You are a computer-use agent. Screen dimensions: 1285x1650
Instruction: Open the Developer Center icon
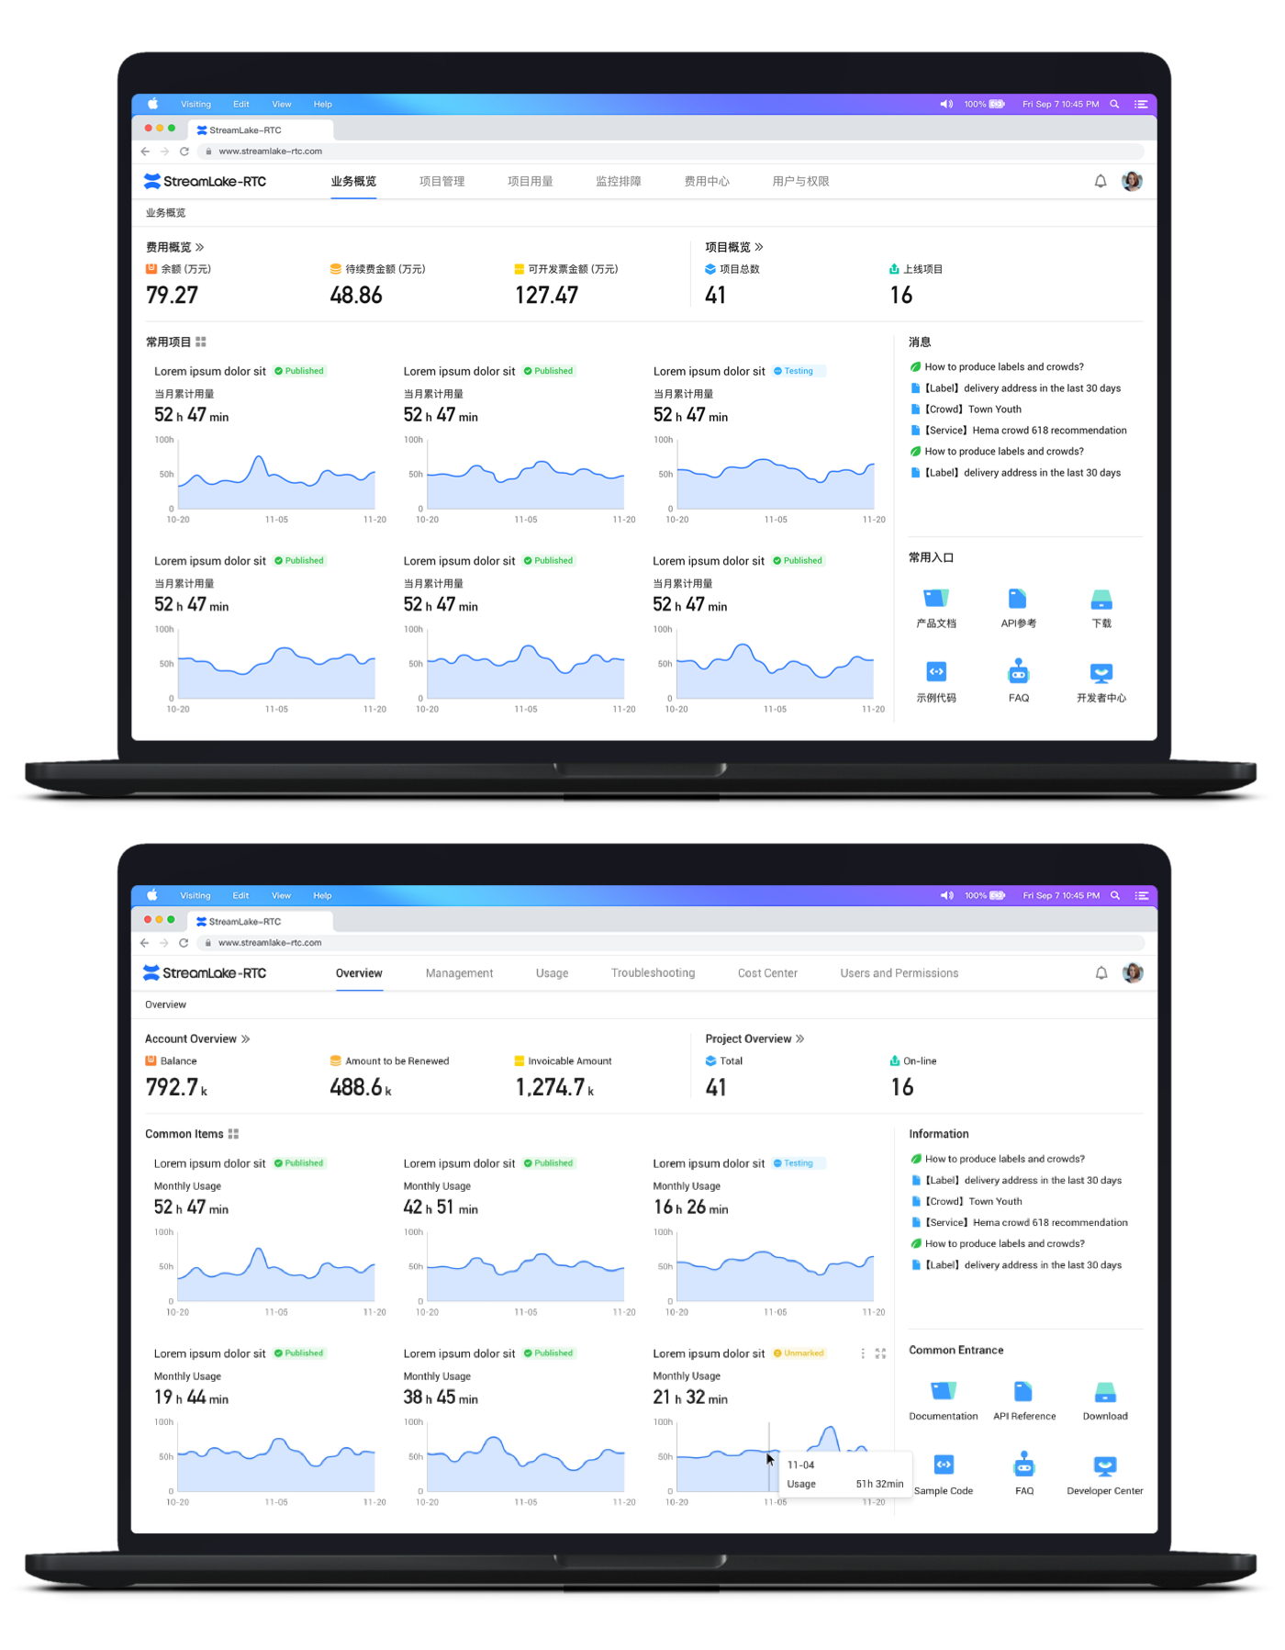(x=1105, y=1465)
